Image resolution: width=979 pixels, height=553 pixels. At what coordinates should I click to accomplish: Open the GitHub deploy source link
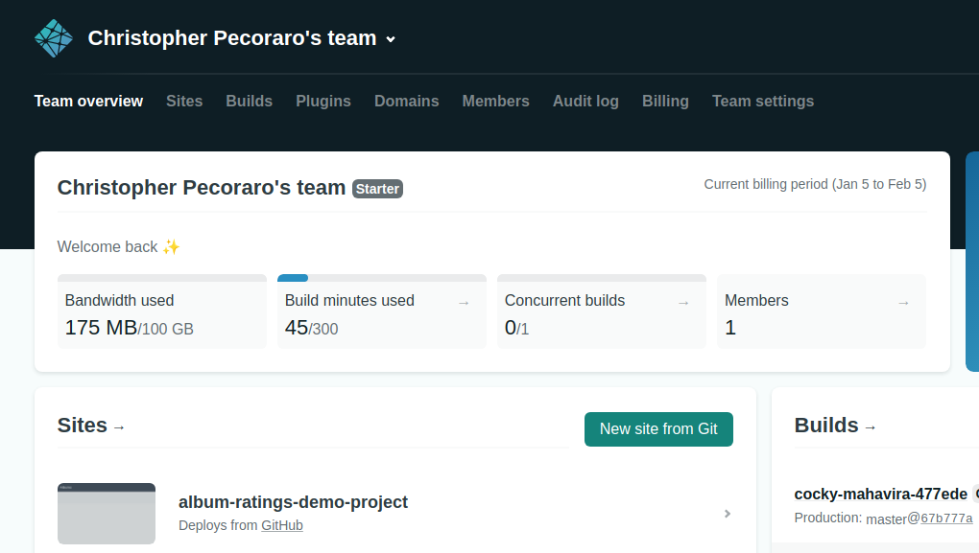click(282, 525)
